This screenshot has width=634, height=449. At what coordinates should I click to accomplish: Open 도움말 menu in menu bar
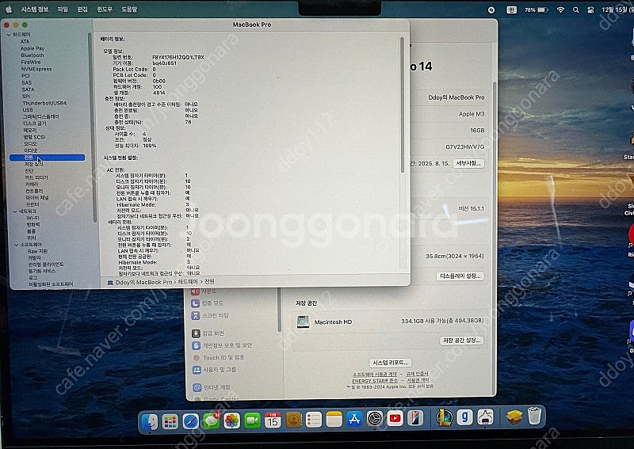click(129, 9)
